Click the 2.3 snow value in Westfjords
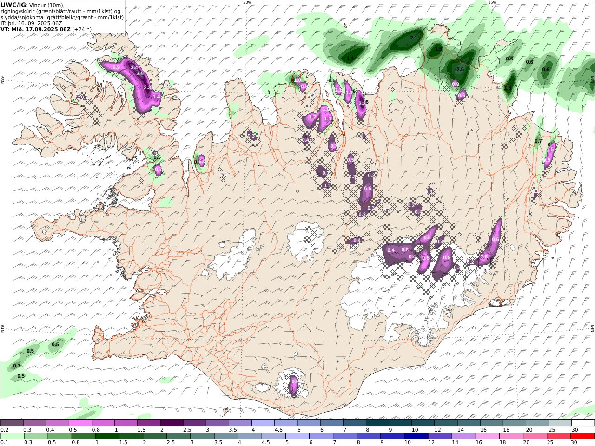This screenshot has width=595, height=446. click(x=147, y=88)
